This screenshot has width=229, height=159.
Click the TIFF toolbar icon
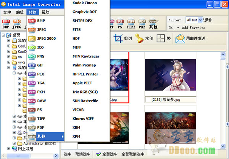pyautogui.click(x=131, y=24)
